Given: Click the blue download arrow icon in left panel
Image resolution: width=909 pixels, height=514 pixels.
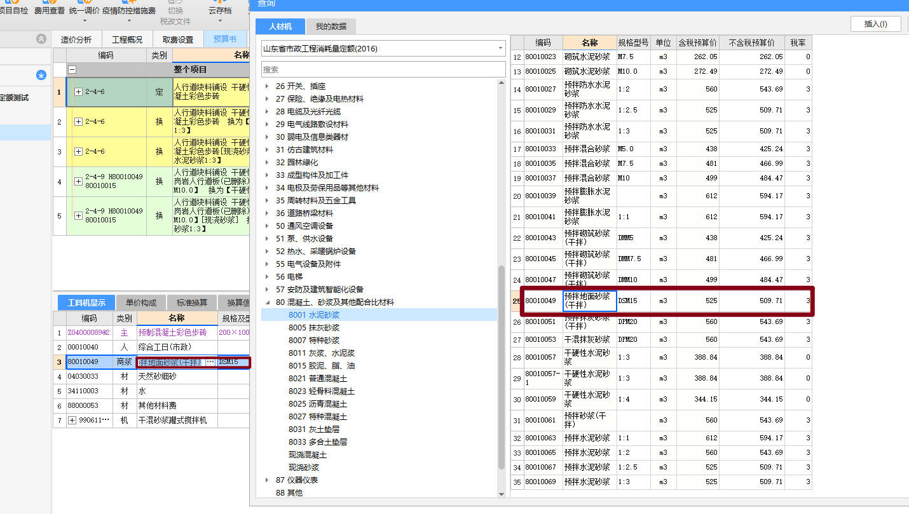Looking at the screenshot, I should [x=41, y=75].
